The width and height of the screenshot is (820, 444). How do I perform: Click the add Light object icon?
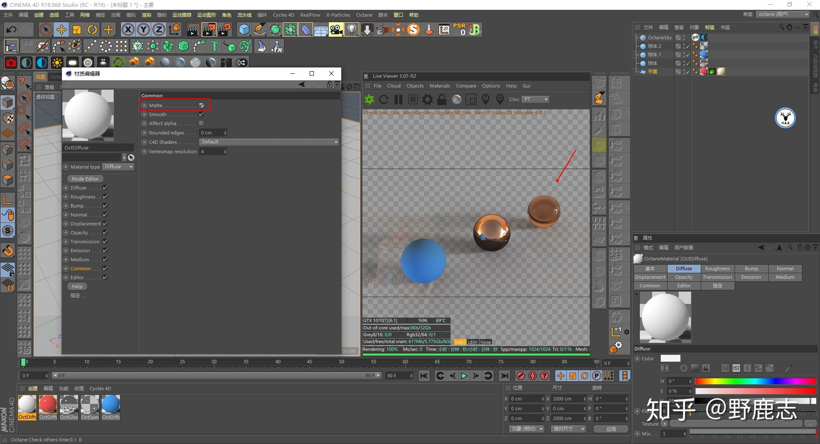351,29
